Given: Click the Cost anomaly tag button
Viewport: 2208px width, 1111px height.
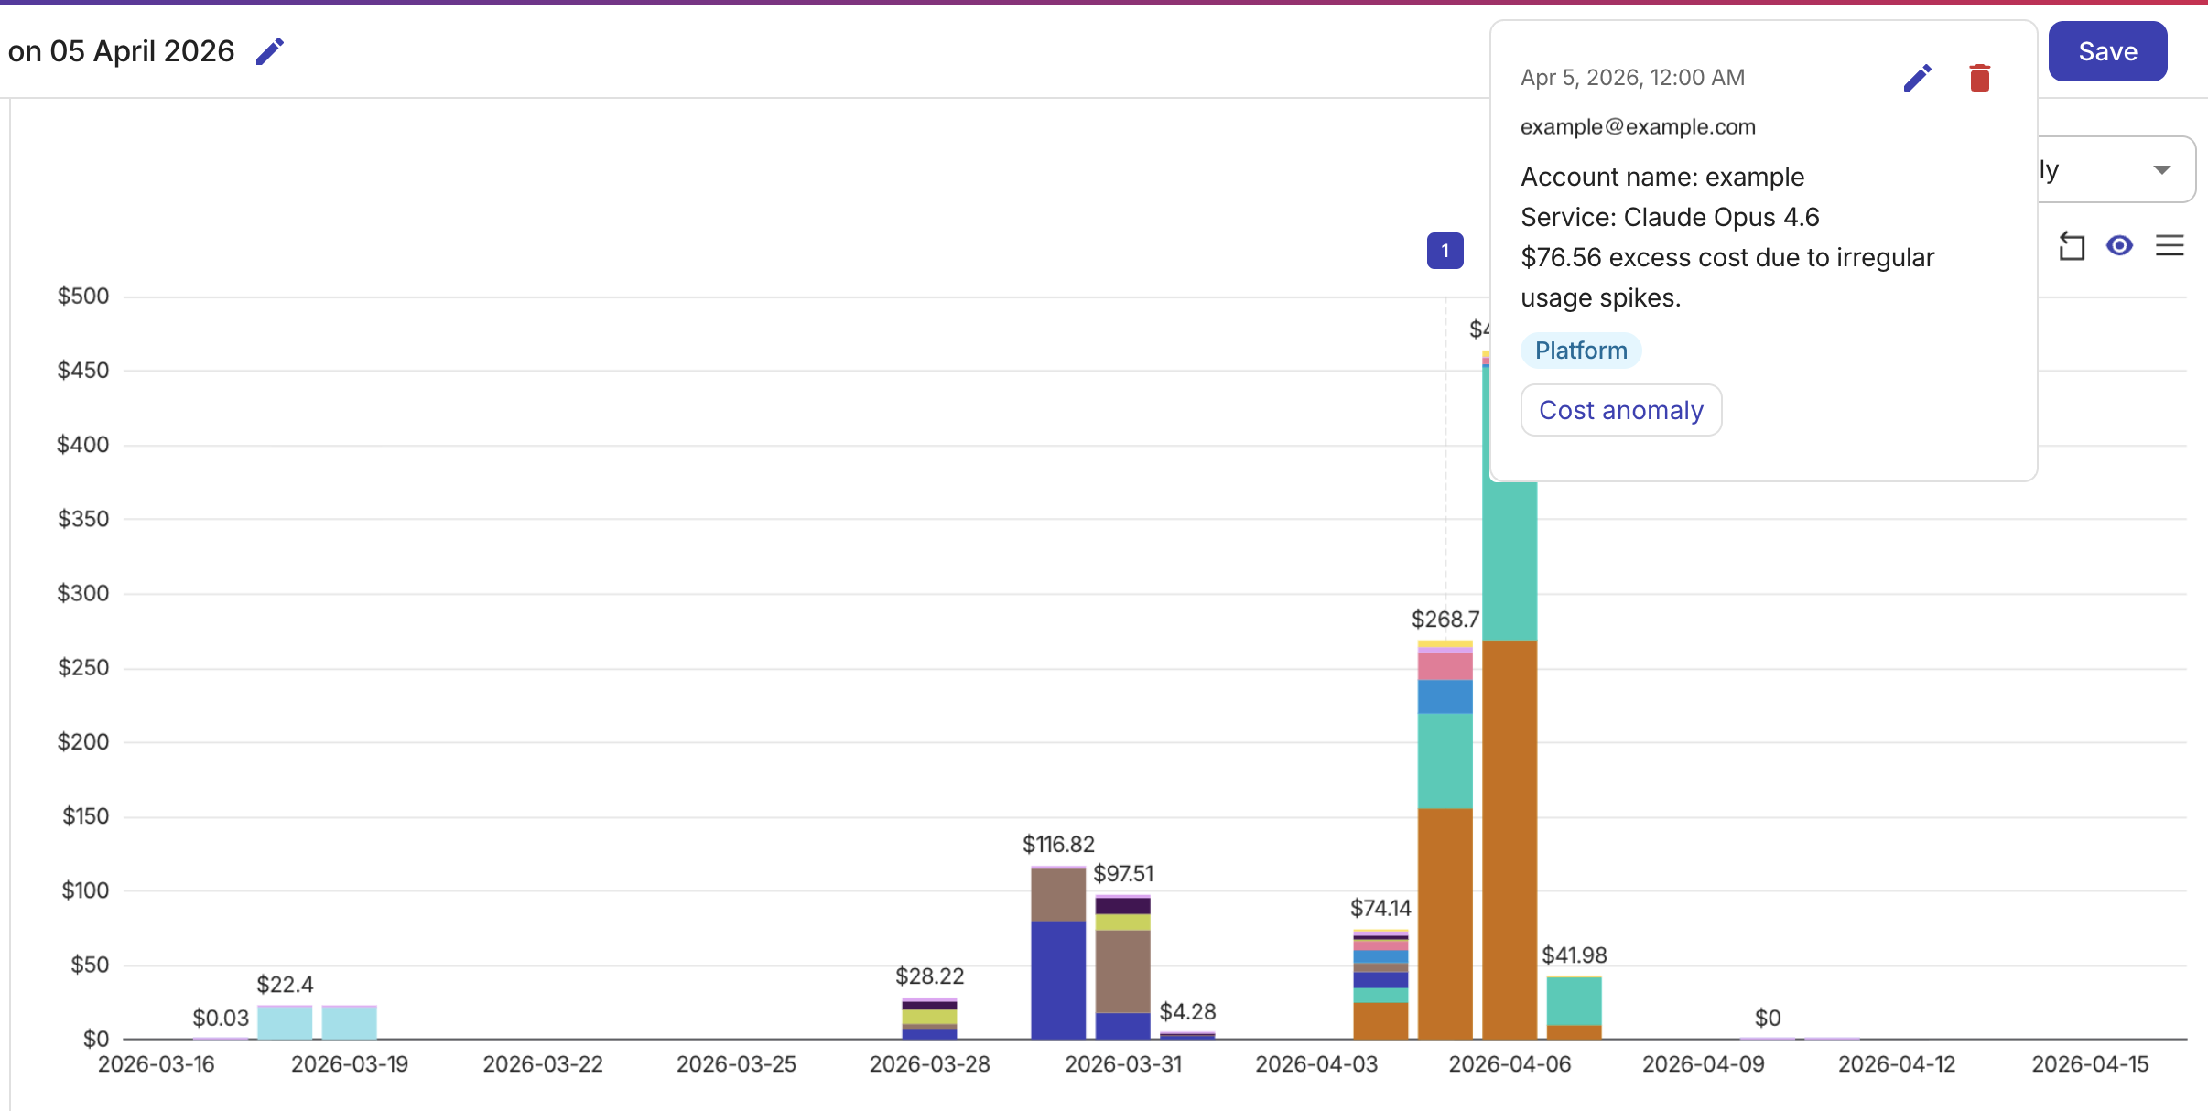Looking at the screenshot, I should (1620, 410).
